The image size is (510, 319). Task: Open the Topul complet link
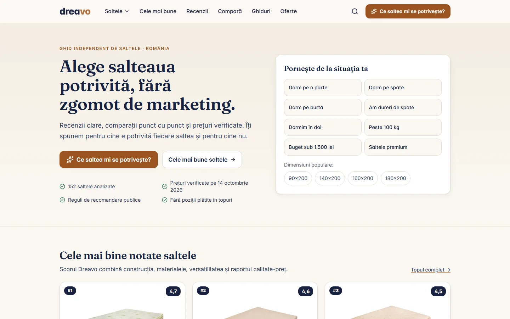pos(431,270)
